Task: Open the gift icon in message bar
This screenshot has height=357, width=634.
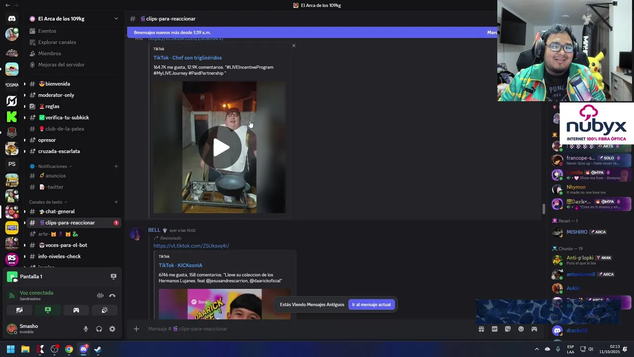Action: point(481,329)
